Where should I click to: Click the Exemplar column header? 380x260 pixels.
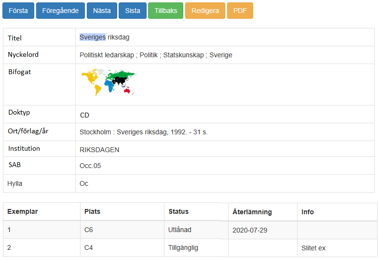point(23,211)
